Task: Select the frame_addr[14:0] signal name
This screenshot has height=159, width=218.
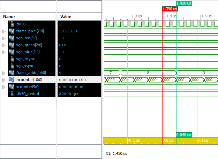Action: click(x=31, y=73)
